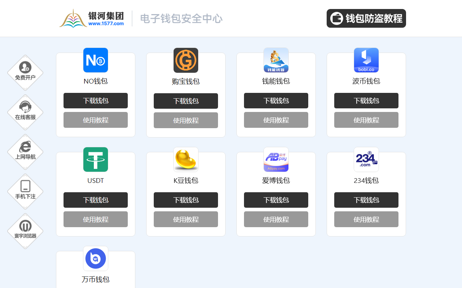The height and width of the screenshot is (288, 462).
Task: Open 使用教程 for USDT
Action: tap(96, 219)
